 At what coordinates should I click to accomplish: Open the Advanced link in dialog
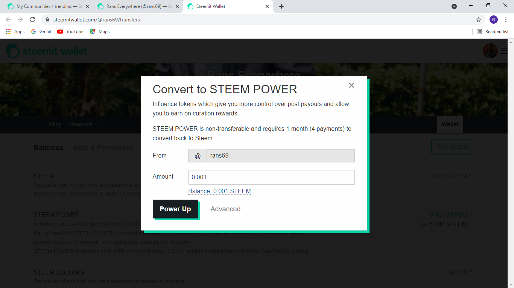[225, 209]
